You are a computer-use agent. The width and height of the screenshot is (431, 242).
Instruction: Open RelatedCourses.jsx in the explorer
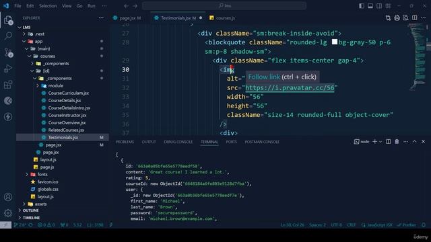pyautogui.click(x=66, y=130)
